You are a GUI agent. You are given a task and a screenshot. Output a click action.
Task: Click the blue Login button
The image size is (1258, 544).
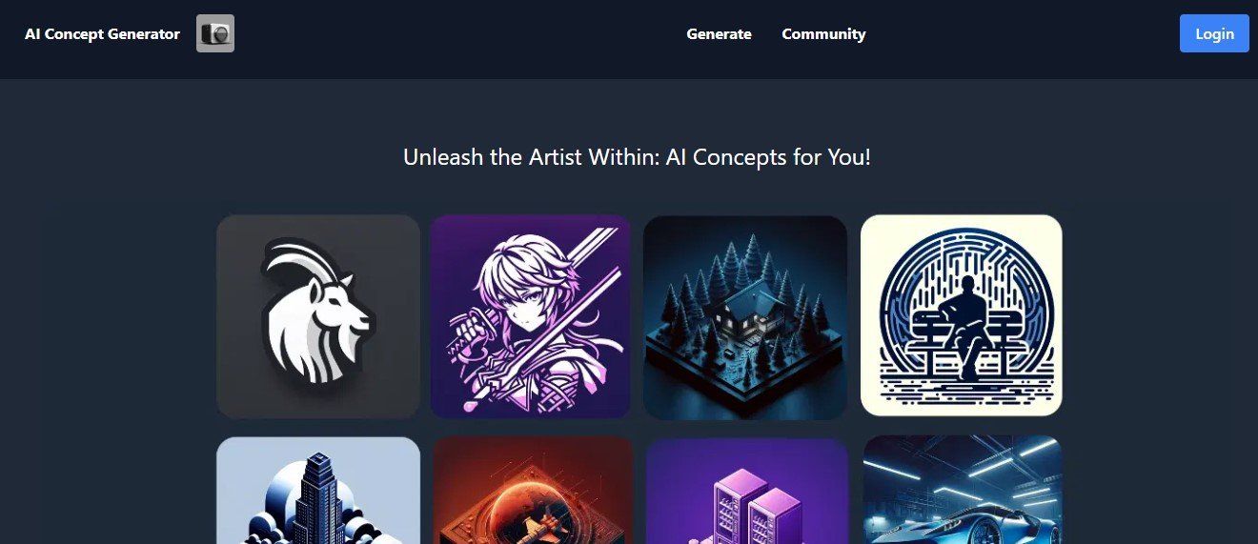(x=1214, y=33)
